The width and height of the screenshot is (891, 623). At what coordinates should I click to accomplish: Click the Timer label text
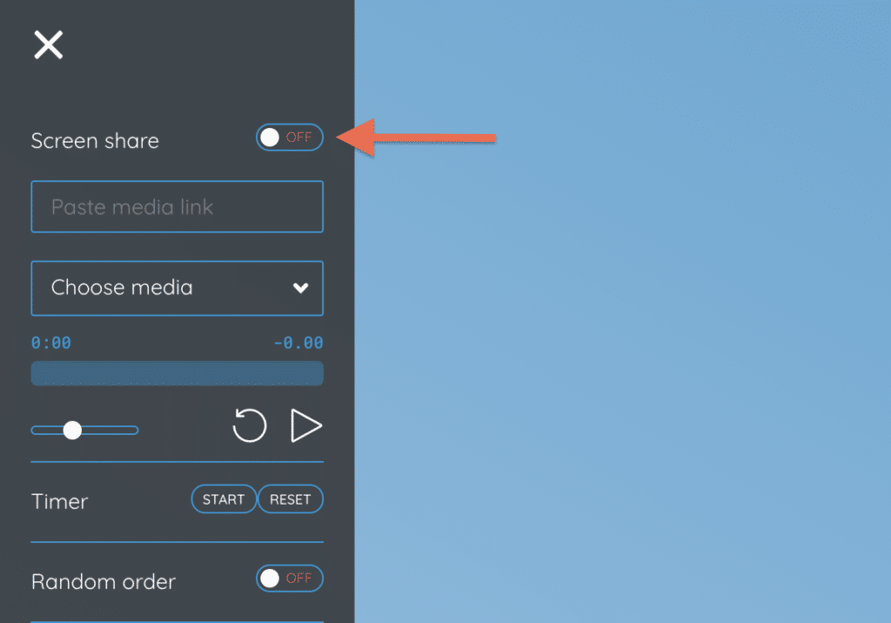pyautogui.click(x=60, y=501)
